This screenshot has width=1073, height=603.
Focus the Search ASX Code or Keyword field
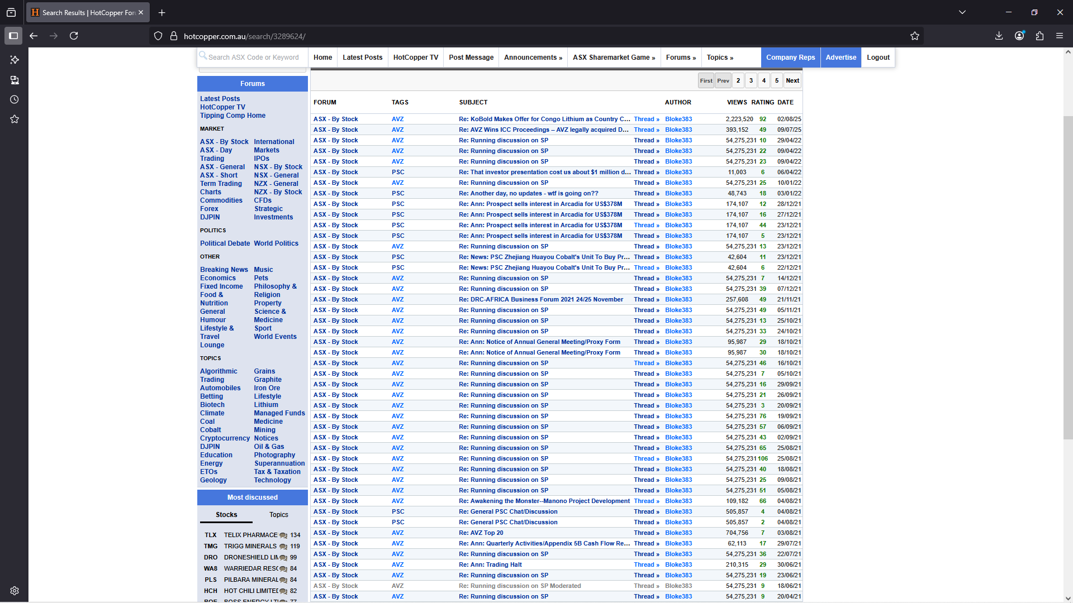253,57
